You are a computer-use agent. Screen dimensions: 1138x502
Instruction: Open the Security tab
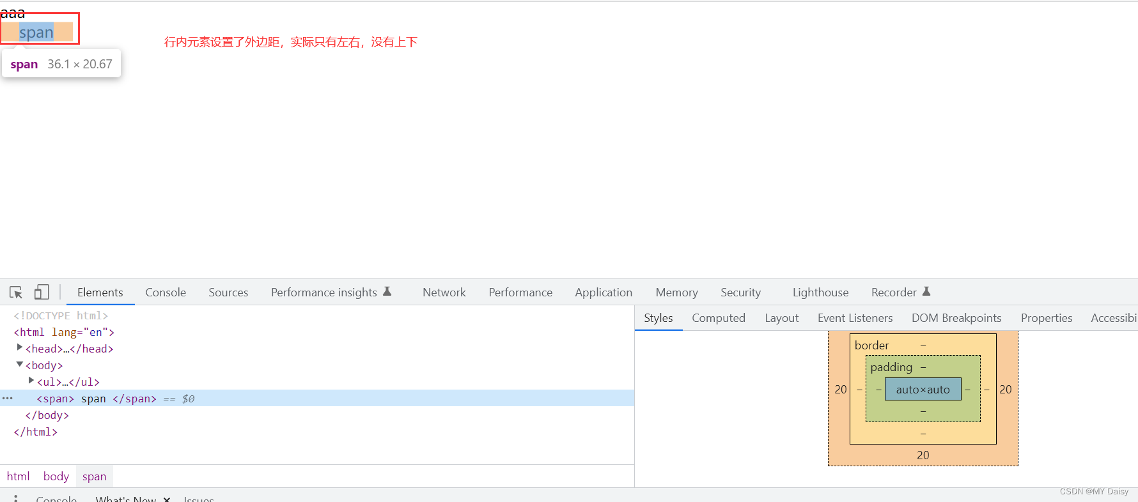(x=740, y=293)
